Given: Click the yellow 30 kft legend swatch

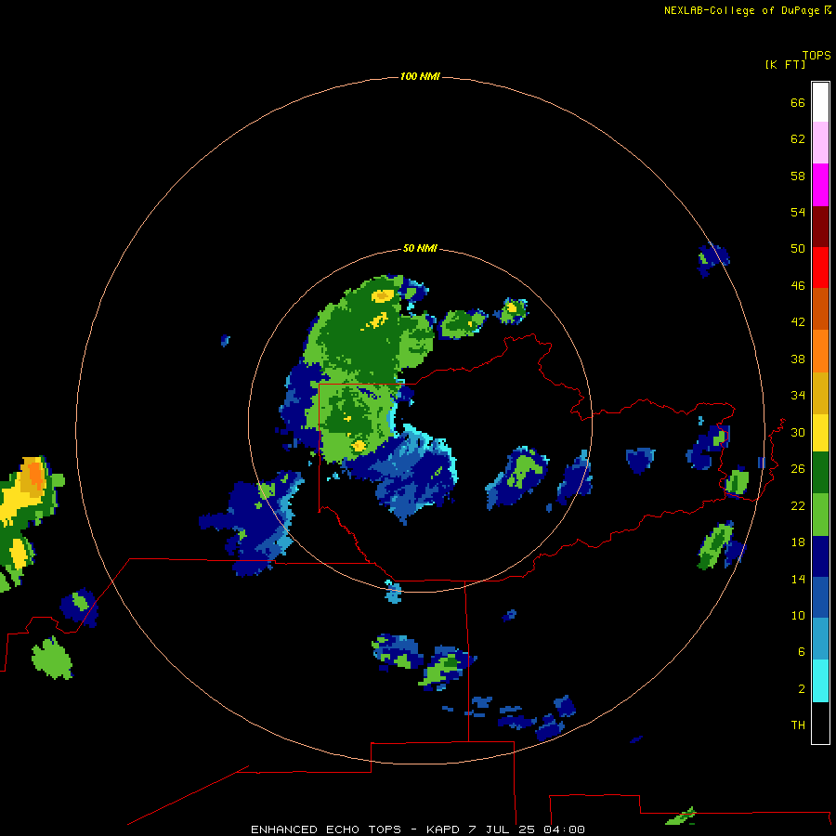Looking at the screenshot, I should (x=820, y=434).
